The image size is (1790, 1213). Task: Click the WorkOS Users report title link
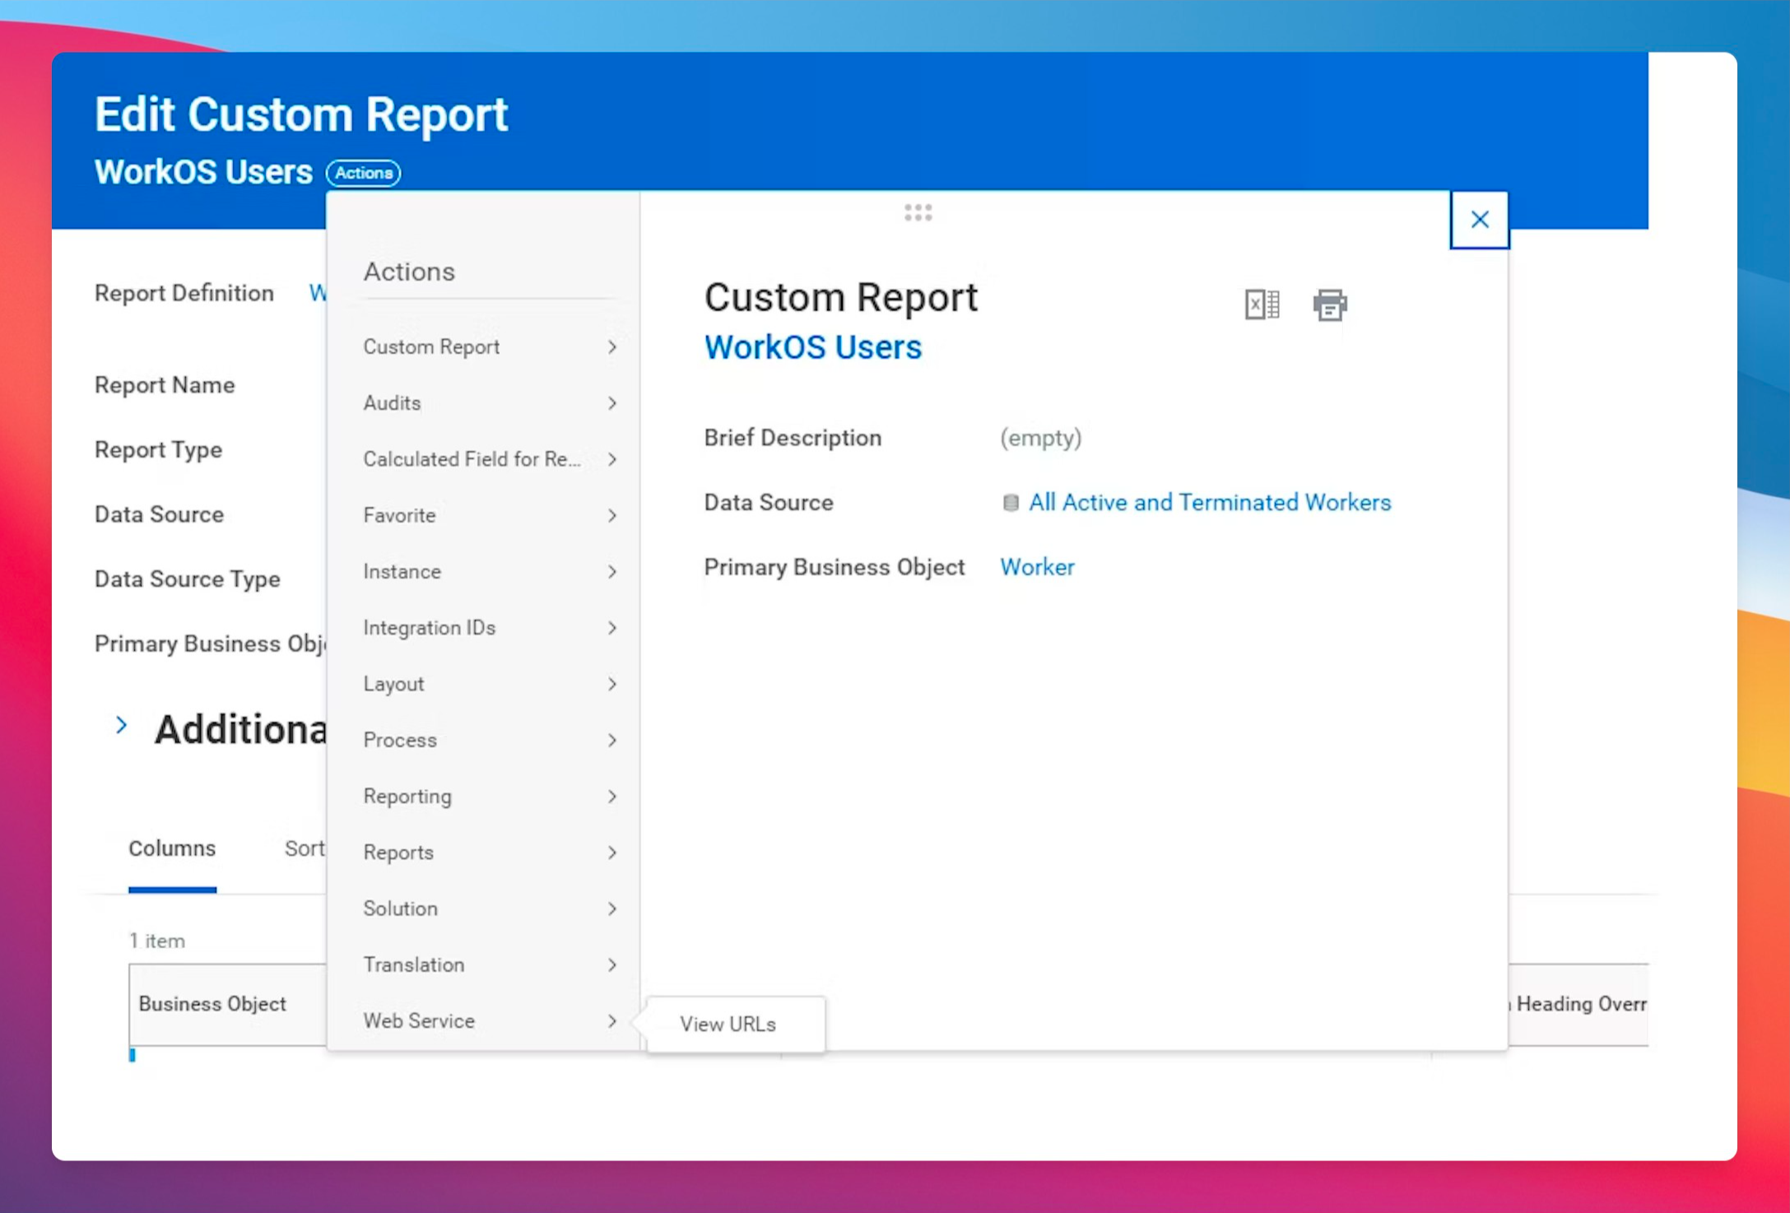(812, 347)
